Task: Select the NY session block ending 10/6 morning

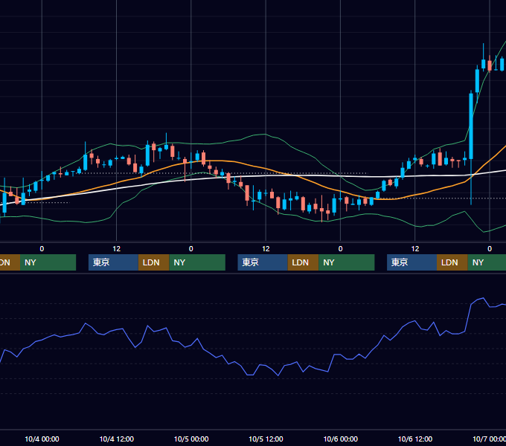Action: tap(347, 262)
